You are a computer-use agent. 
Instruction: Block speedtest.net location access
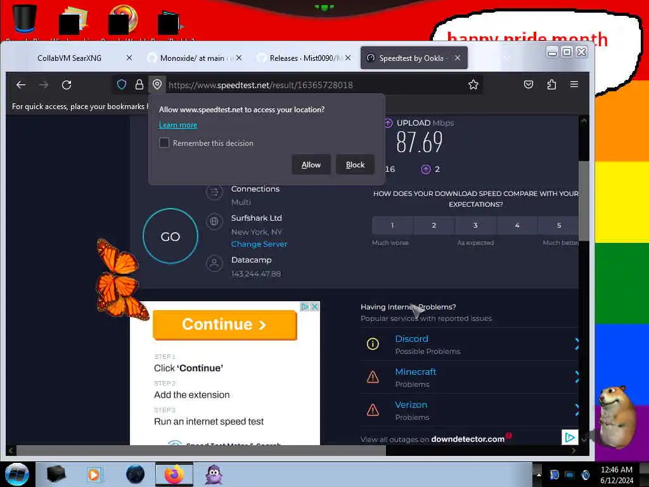coord(355,165)
